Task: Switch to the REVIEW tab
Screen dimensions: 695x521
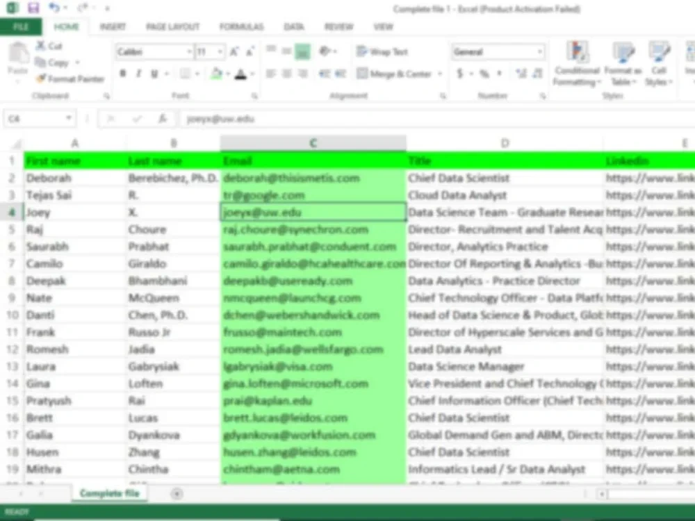Action: [339, 26]
